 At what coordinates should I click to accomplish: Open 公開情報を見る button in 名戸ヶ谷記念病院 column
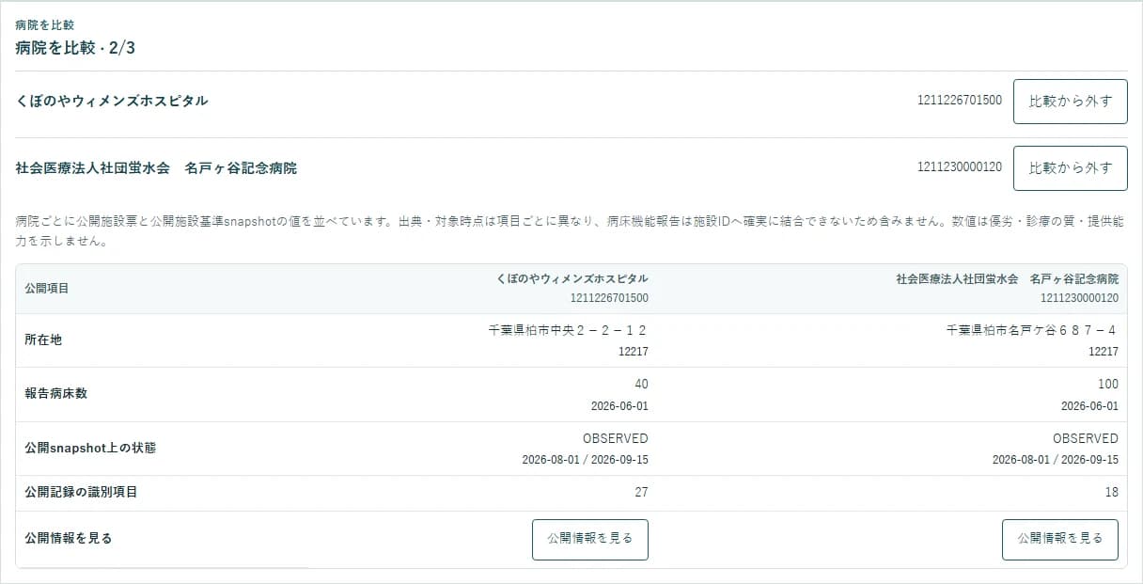(x=1060, y=539)
